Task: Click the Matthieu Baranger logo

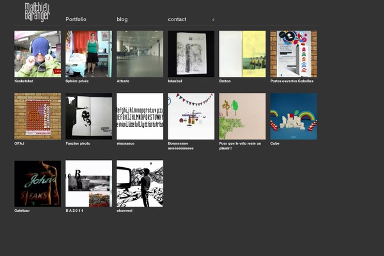Action: click(37, 12)
